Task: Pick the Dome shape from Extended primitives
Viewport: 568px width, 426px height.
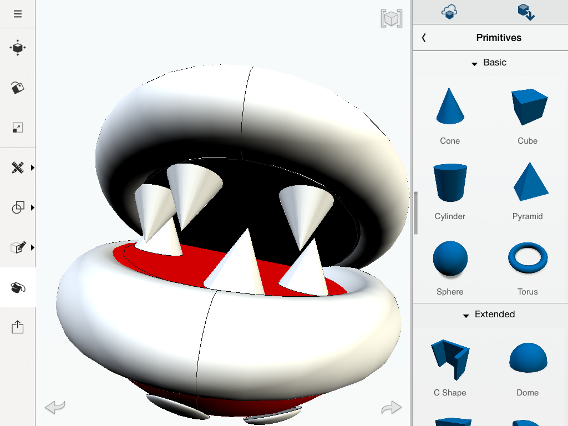Action: 527,358
